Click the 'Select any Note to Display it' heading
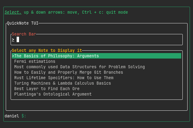The width and height of the screenshot is (193, 128). (x=47, y=50)
